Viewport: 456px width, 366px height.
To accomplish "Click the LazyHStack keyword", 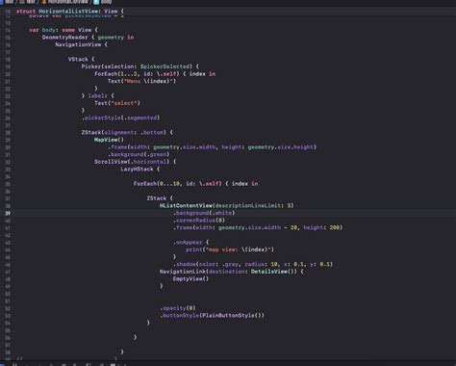I will point(137,169).
